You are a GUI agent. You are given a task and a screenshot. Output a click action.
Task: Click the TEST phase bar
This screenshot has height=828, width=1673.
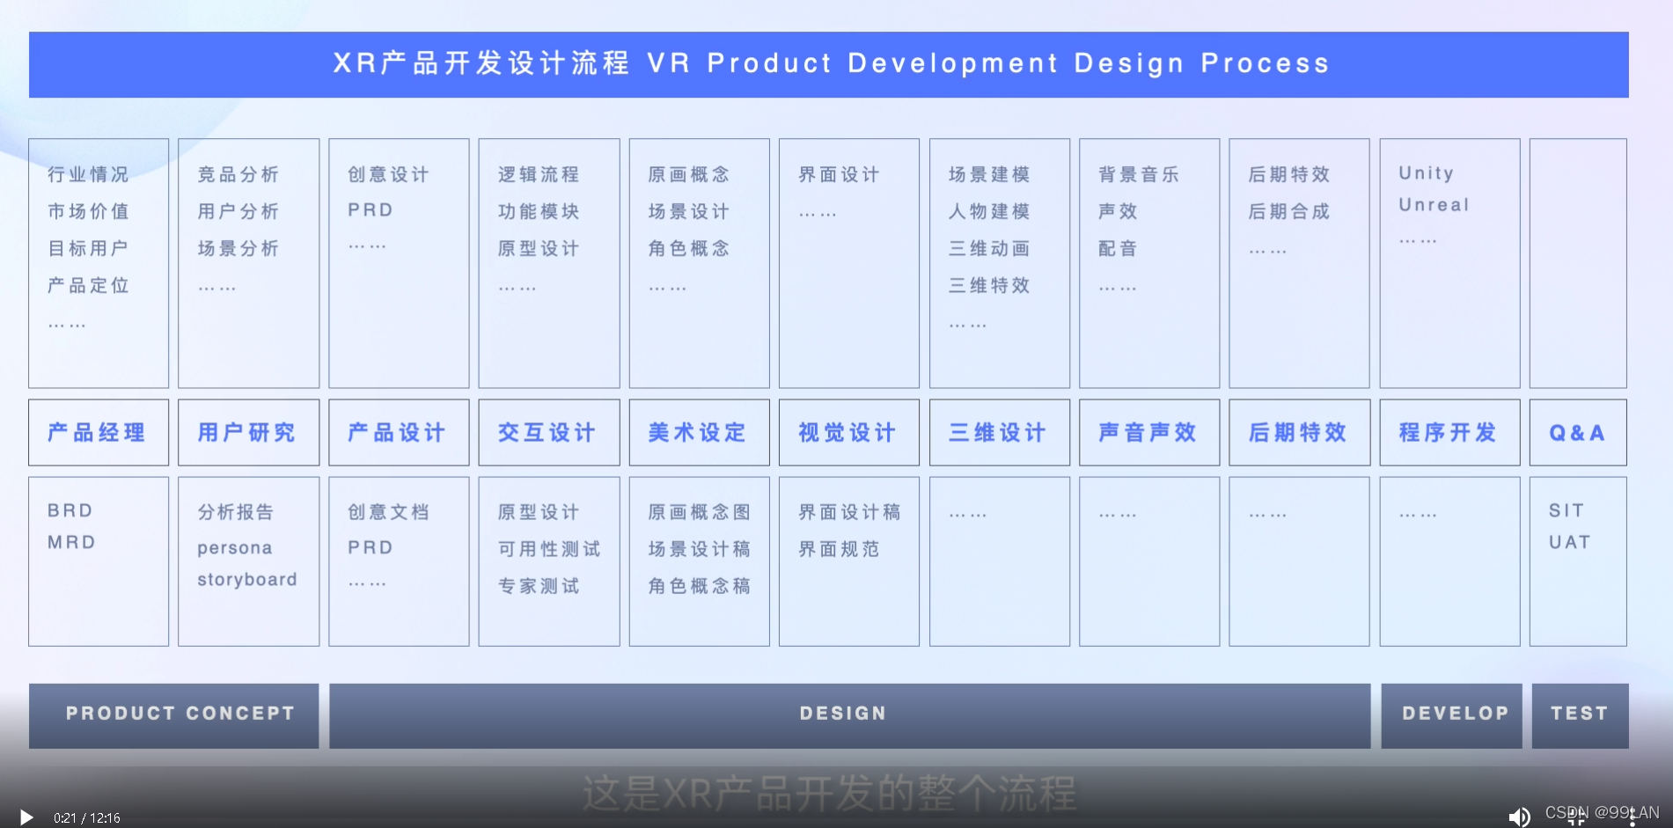pos(1580,715)
